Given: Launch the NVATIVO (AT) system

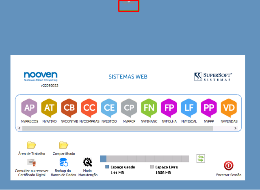Looking at the screenshot, I should 49,108.
